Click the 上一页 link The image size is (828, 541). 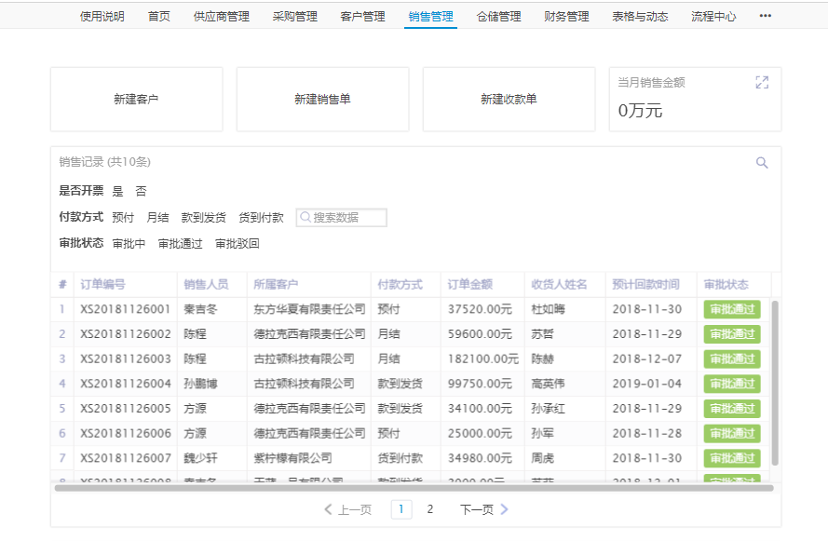click(x=354, y=509)
